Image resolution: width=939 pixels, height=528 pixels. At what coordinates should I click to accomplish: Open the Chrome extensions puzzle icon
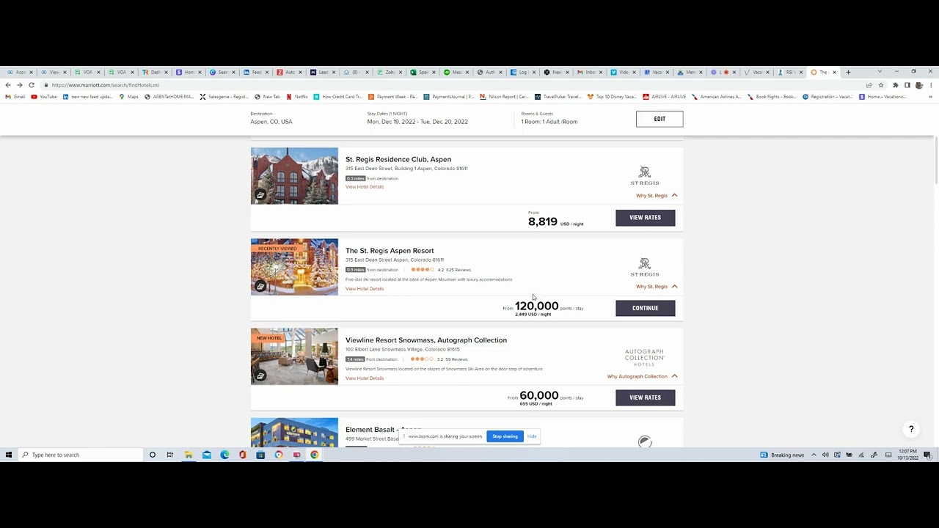(895, 85)
